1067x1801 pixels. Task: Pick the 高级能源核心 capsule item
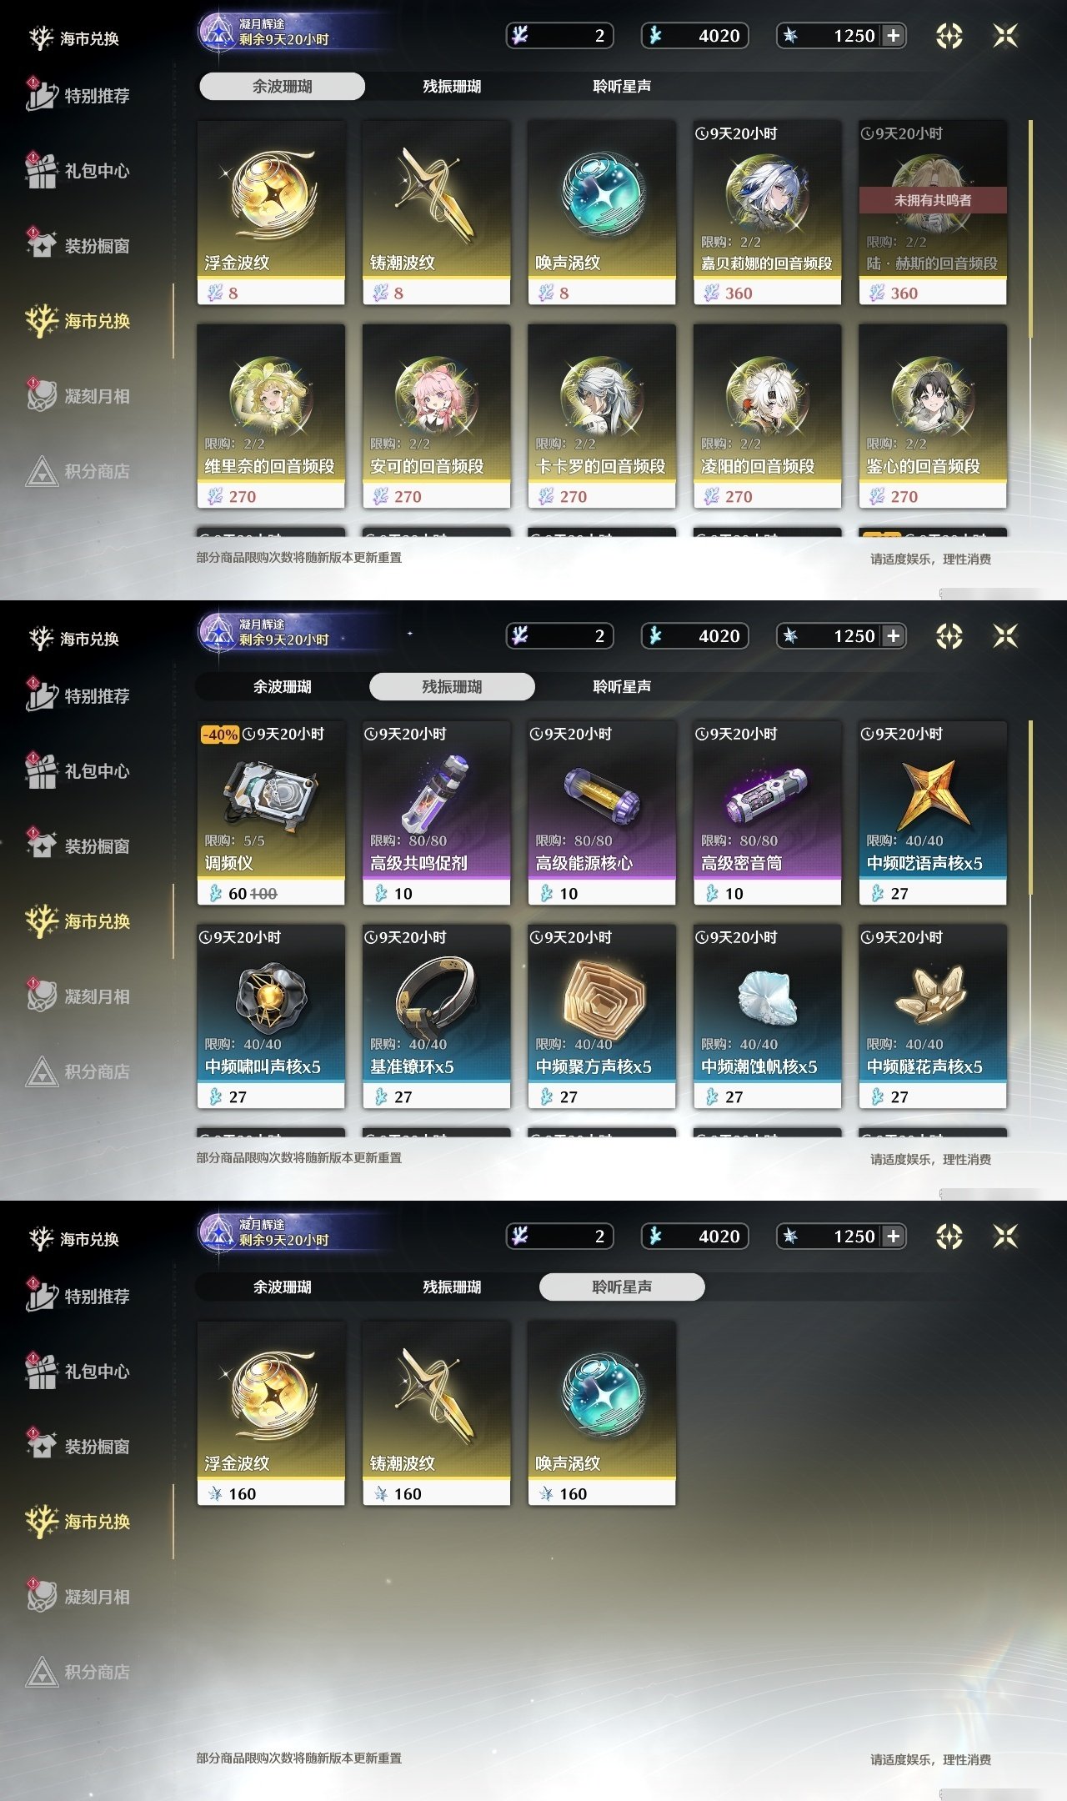pos(602,813)
